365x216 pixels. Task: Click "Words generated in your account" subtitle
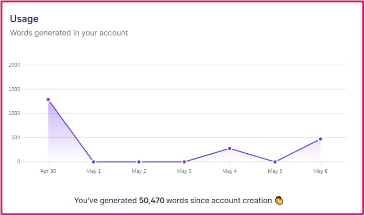coord(68,33)
